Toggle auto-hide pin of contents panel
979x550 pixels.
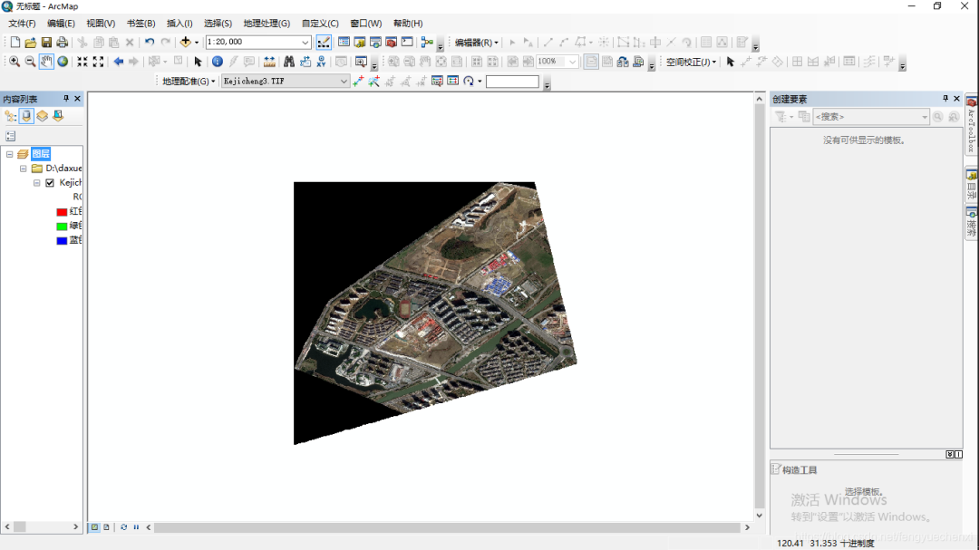point(66,99)
